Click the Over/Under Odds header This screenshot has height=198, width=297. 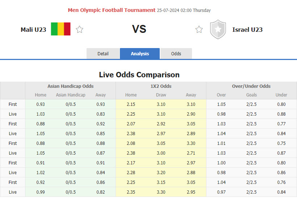[x=251, y=86]
